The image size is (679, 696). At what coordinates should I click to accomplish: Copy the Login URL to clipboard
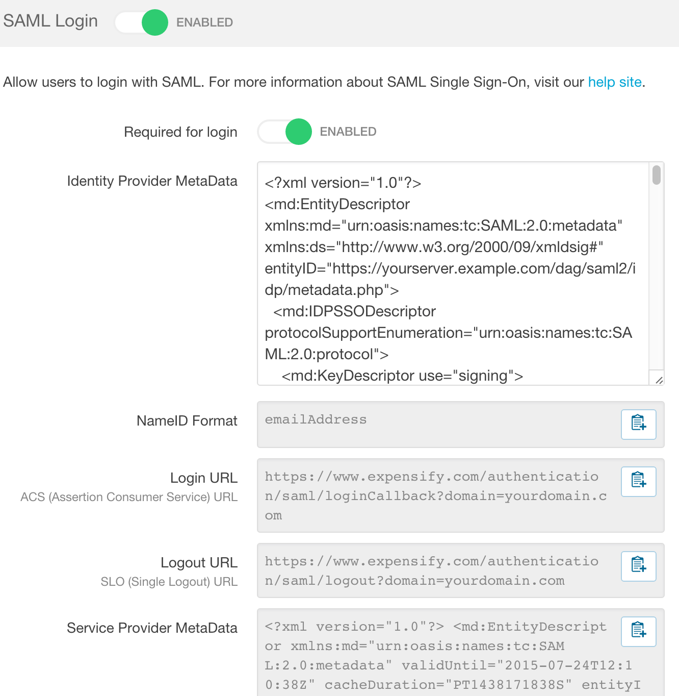pyautogui.click(x=638, y=482)
